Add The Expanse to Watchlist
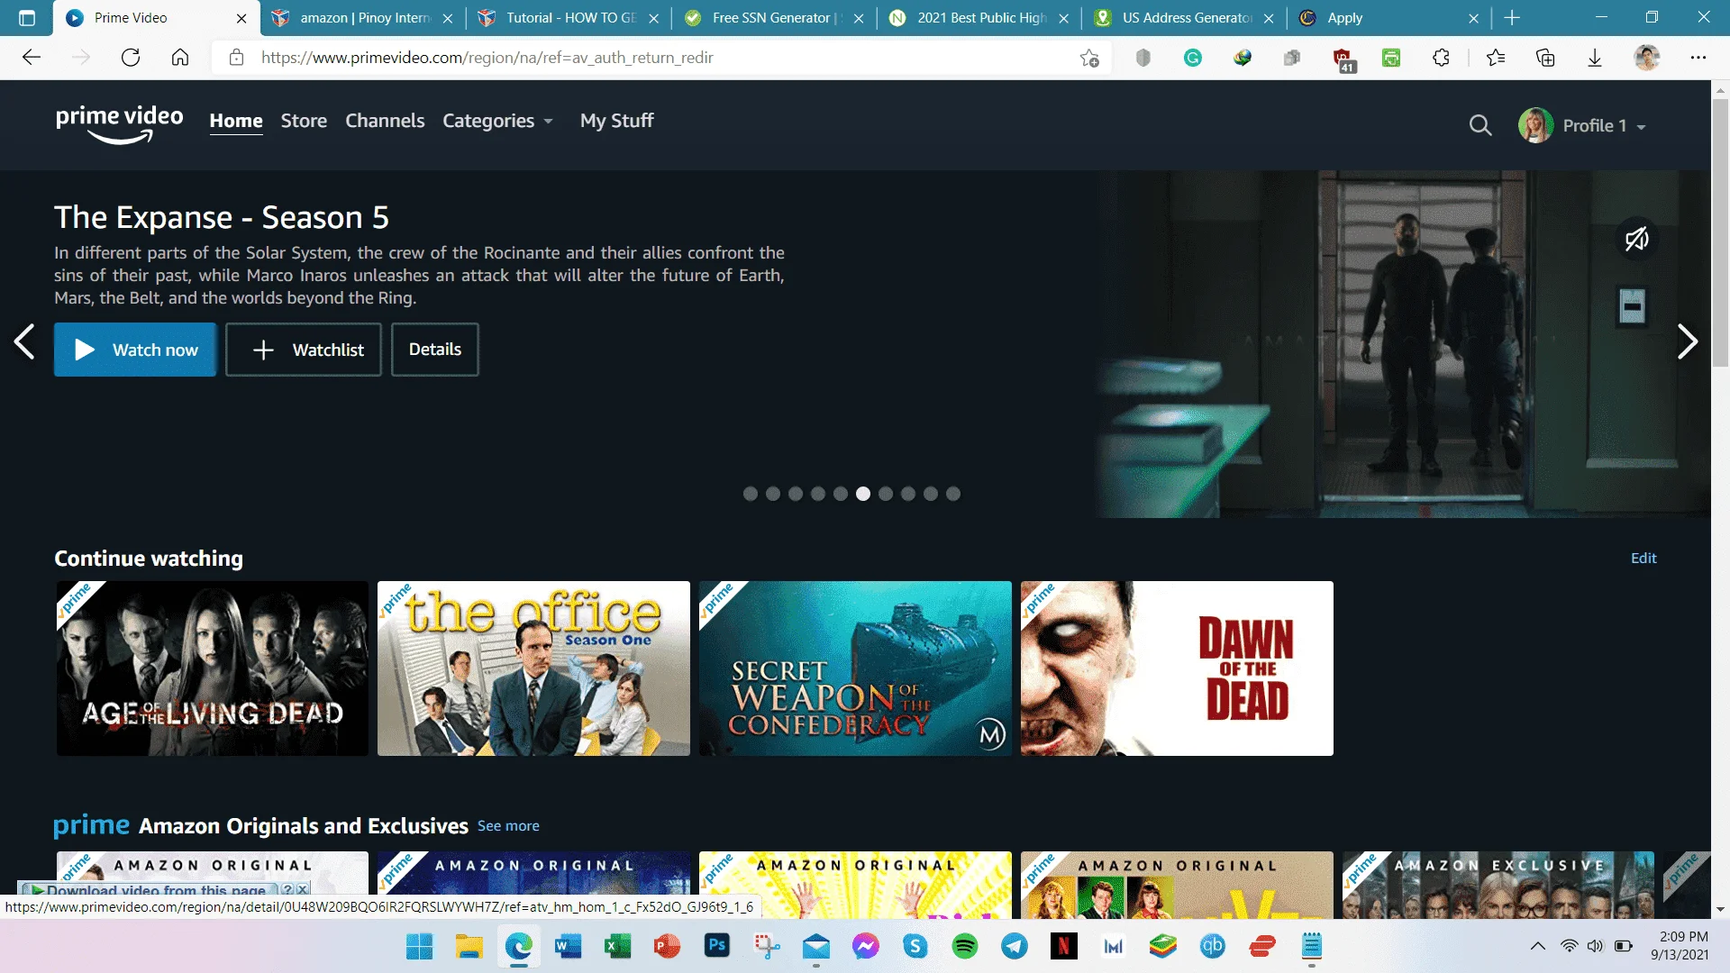This screenshot has height=973, width=1730. click(304, 350)
